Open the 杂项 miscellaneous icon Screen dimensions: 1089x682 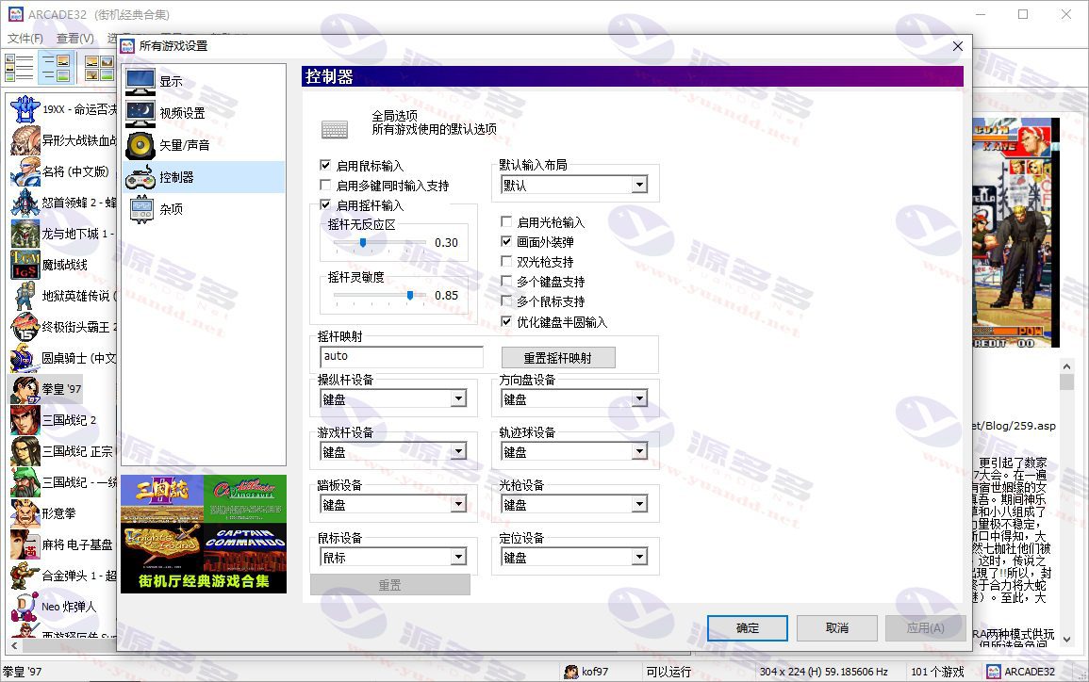(140, 209)
